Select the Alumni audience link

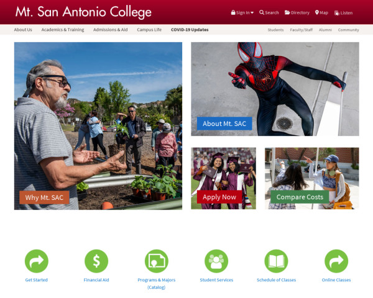325,30
